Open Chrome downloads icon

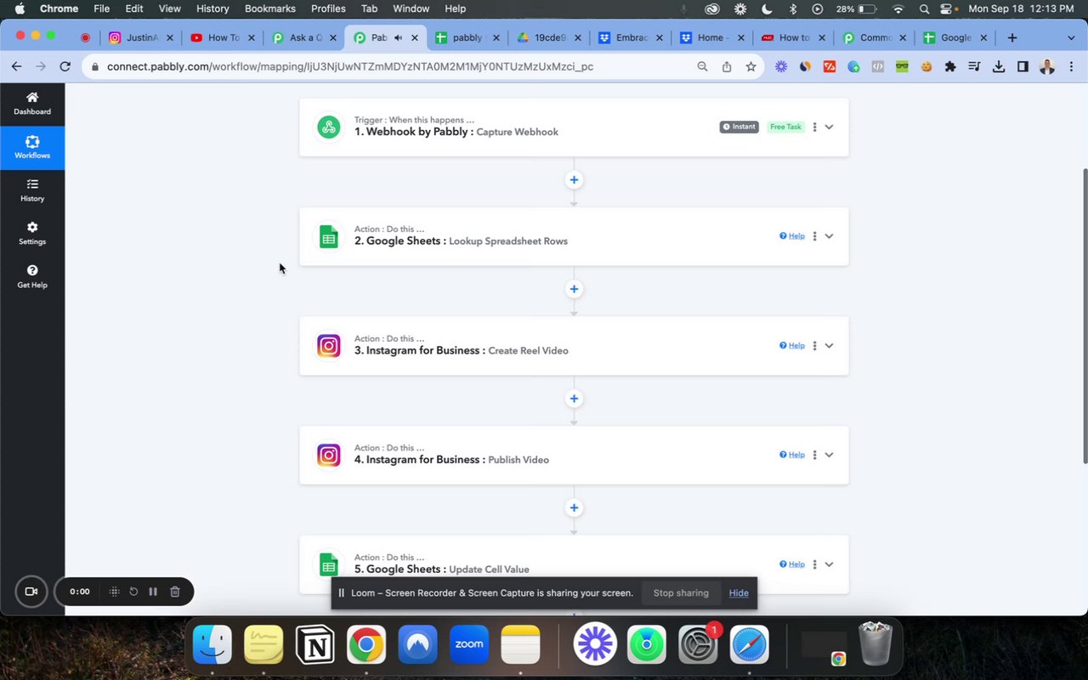(x=999, y=66)
